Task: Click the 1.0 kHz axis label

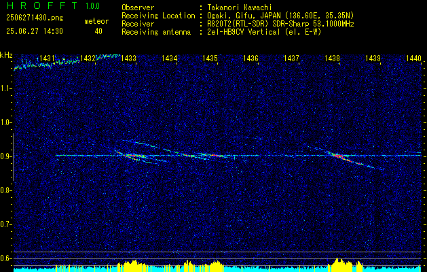Action: click(5, 122)
